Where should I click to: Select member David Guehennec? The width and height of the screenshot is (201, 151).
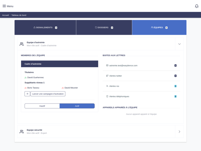[x=36, y=77]
